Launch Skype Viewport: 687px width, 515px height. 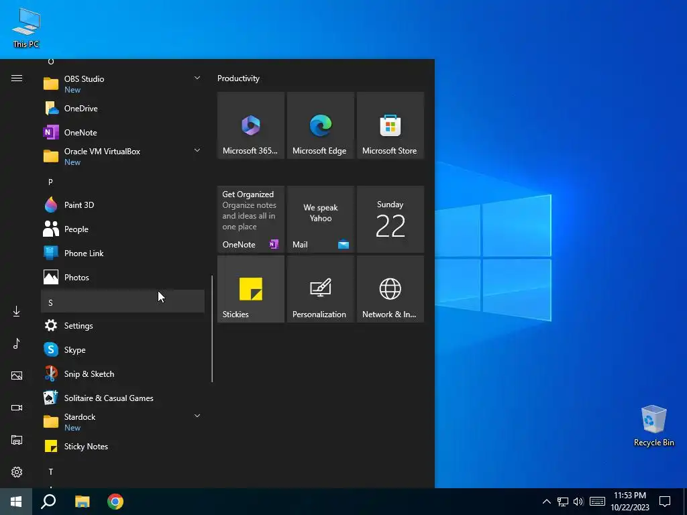[123, 350]
